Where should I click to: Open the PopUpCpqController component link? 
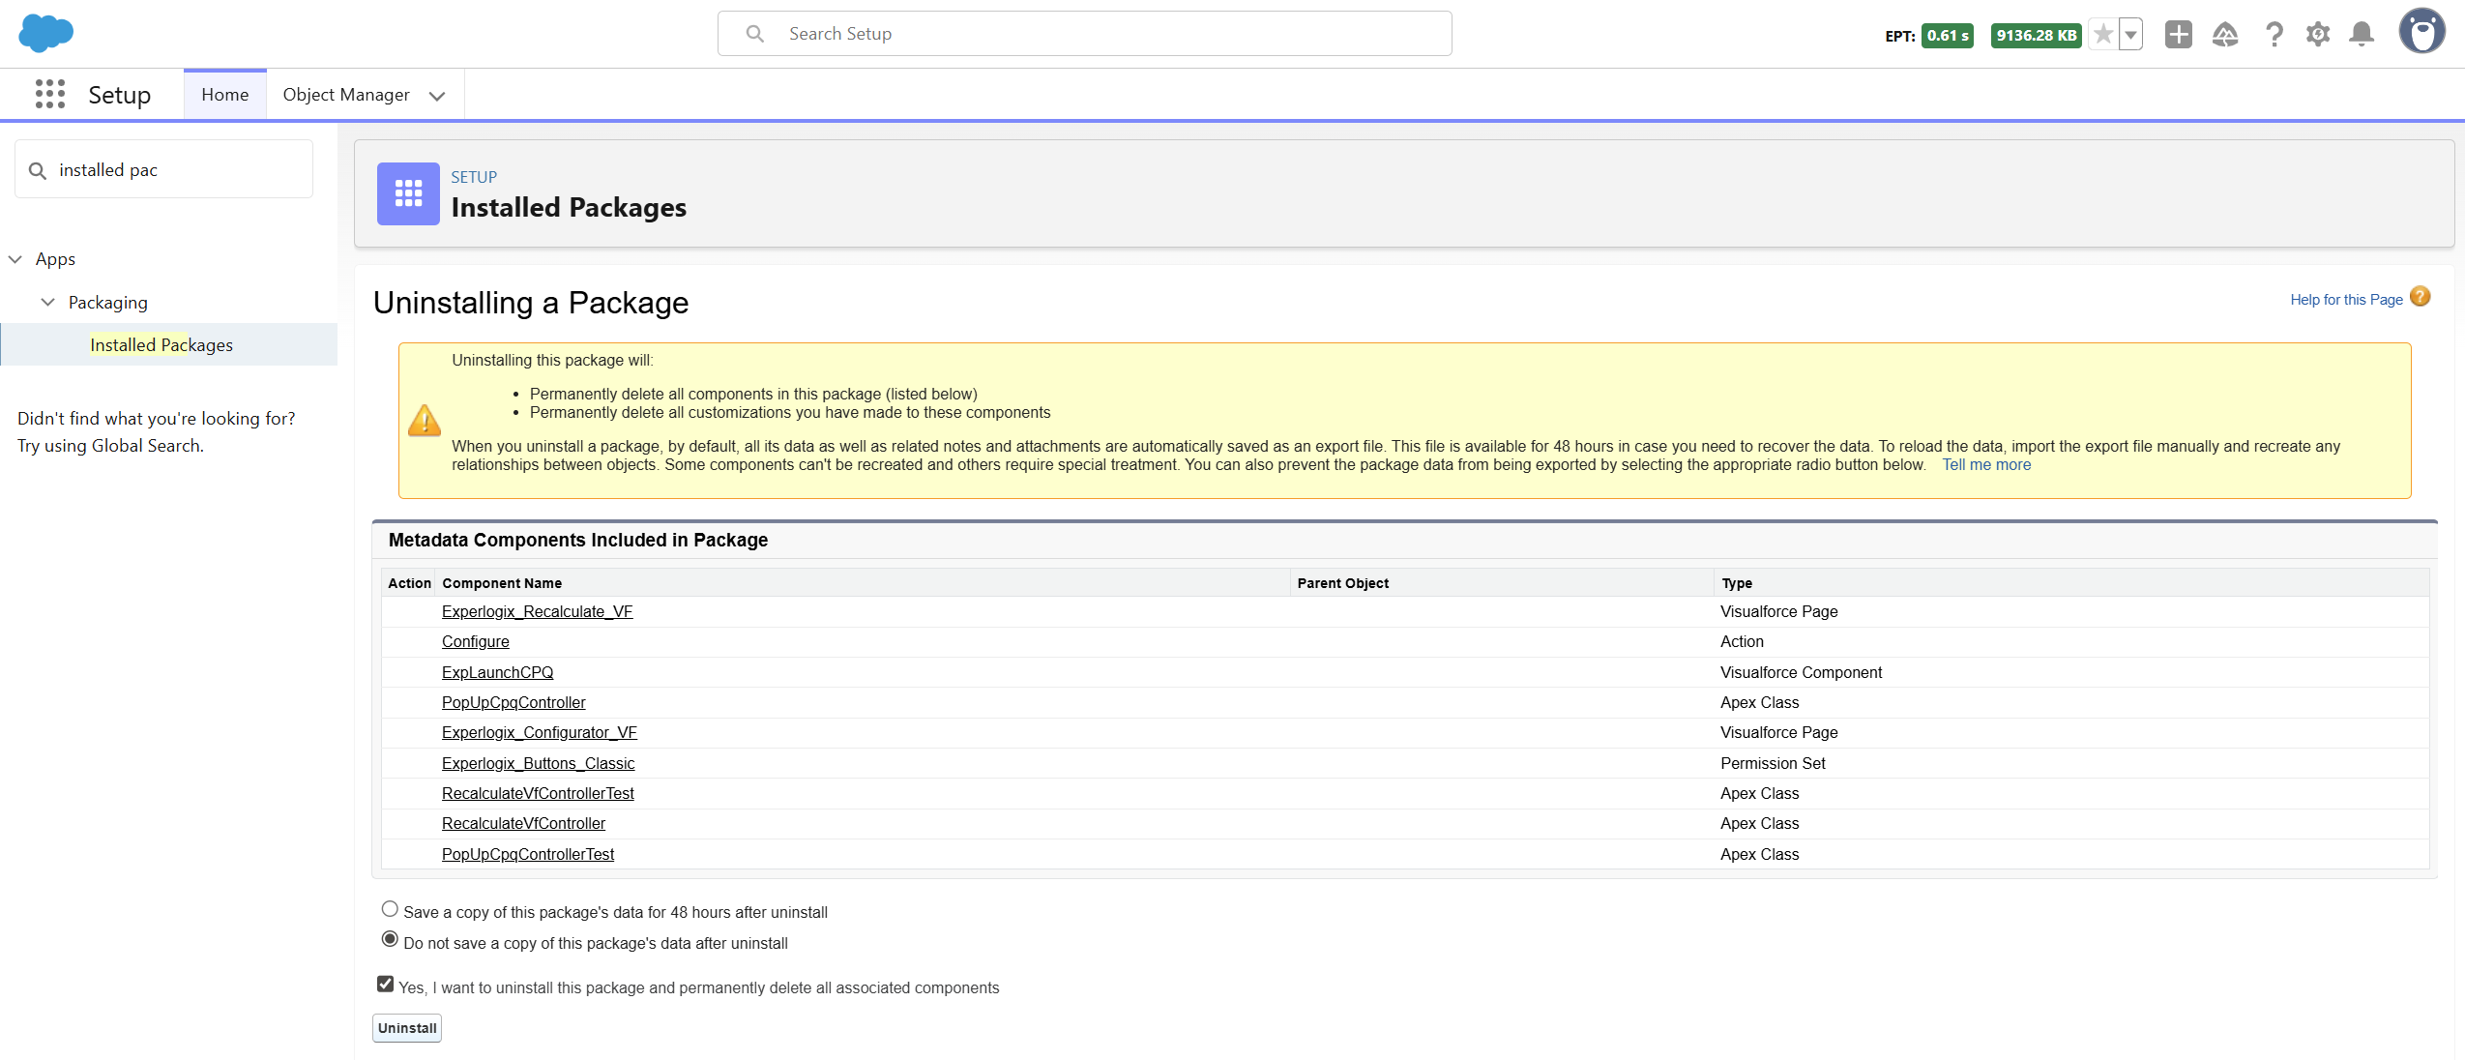click(x=514, y=702)
